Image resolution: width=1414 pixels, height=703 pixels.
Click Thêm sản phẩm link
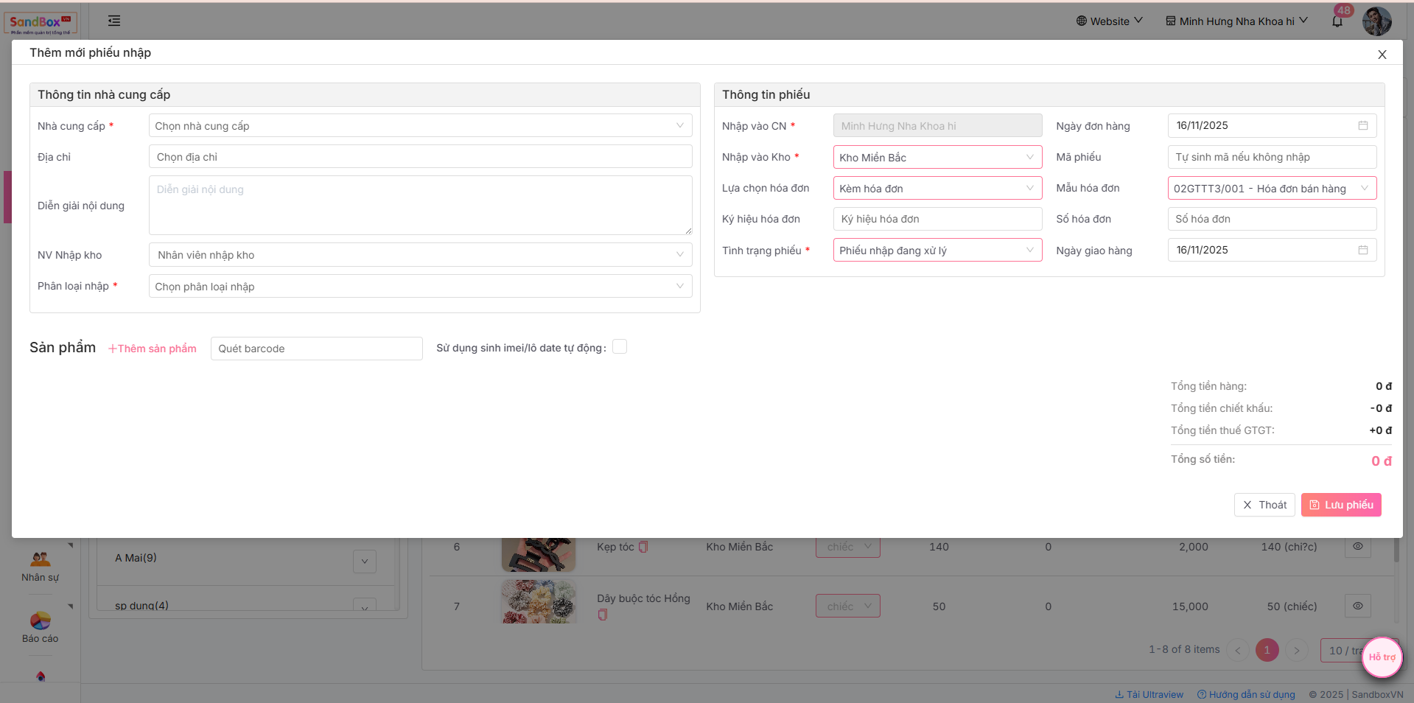(153, 349)
